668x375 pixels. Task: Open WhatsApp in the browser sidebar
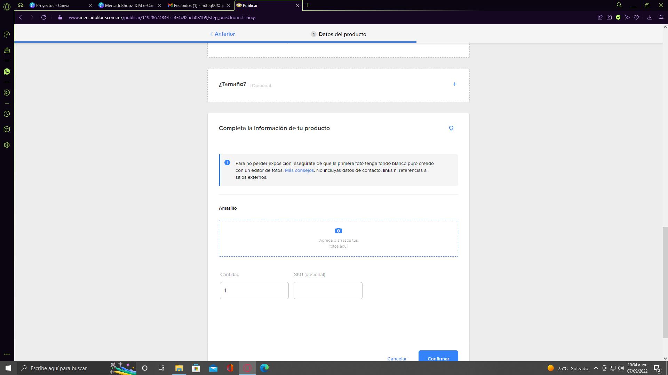tap(7, 72)
